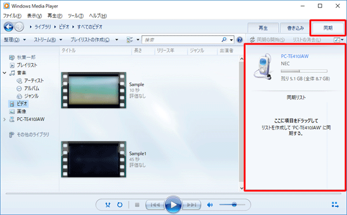Viewport: 347px width, 215px height.
Task: Select ビデオ in the navigation pane
Action: 19,103
